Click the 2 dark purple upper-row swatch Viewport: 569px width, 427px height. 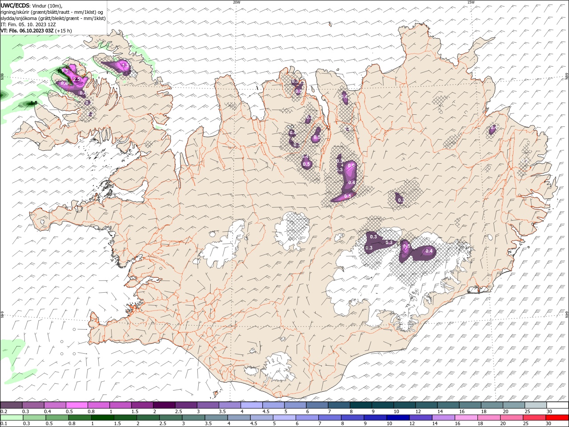click(164, 405)
